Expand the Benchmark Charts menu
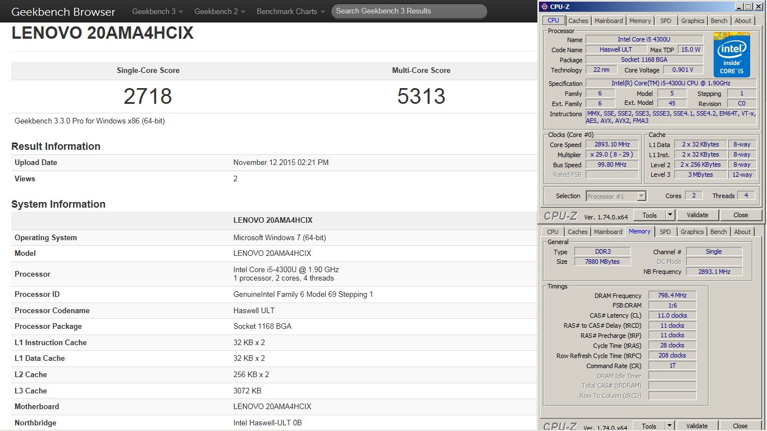 click(x=291, y=11)
